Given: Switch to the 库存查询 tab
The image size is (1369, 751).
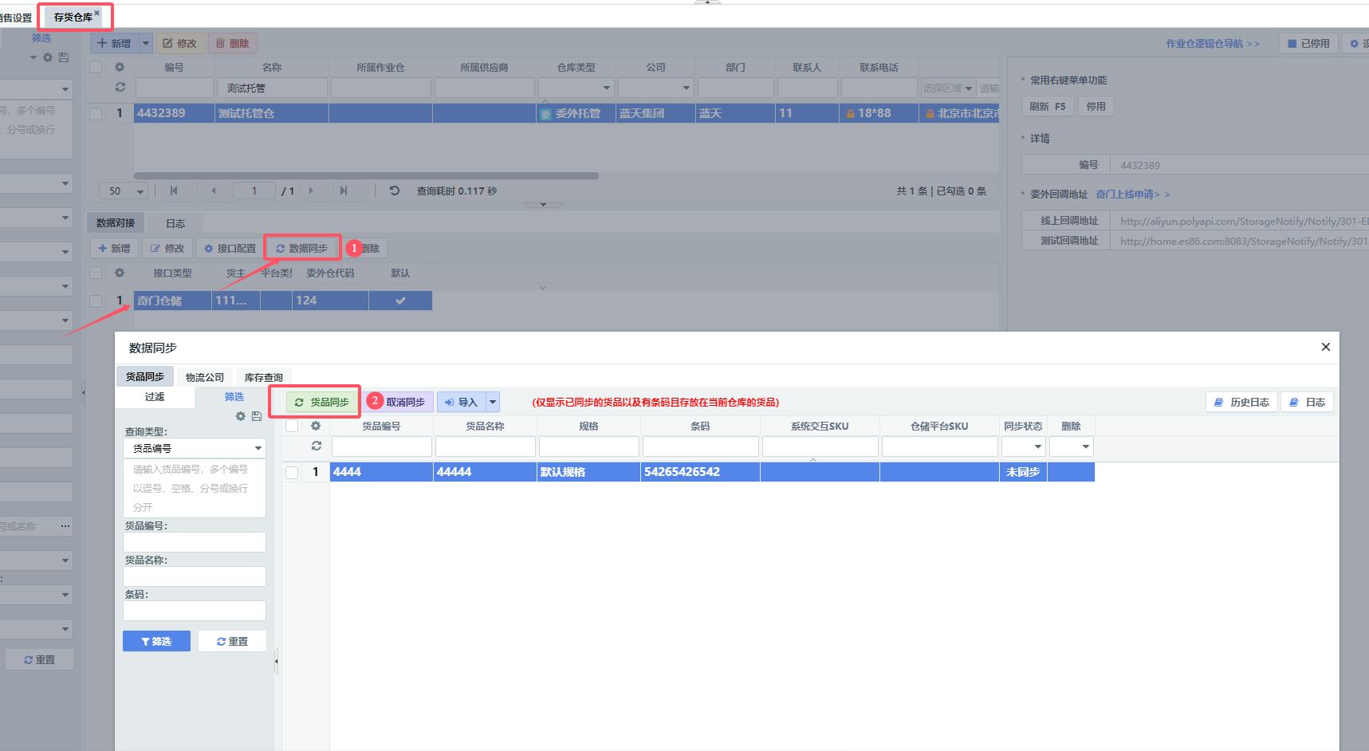Looking at the screenshot, I should coord(263,377).
